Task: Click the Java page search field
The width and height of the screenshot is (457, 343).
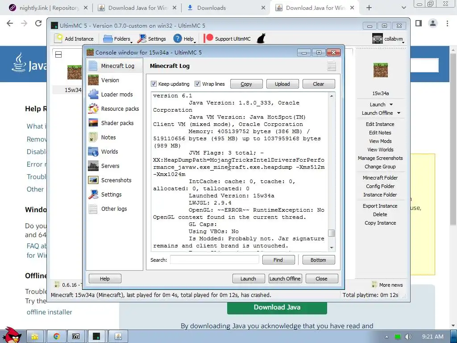Action: pos(425,65)
